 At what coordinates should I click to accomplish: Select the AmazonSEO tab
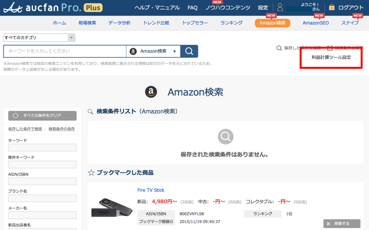pos(315,23)
